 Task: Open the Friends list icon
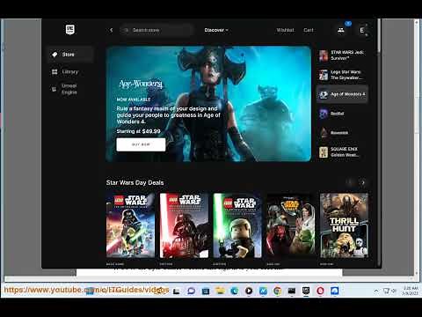point(341,30)
